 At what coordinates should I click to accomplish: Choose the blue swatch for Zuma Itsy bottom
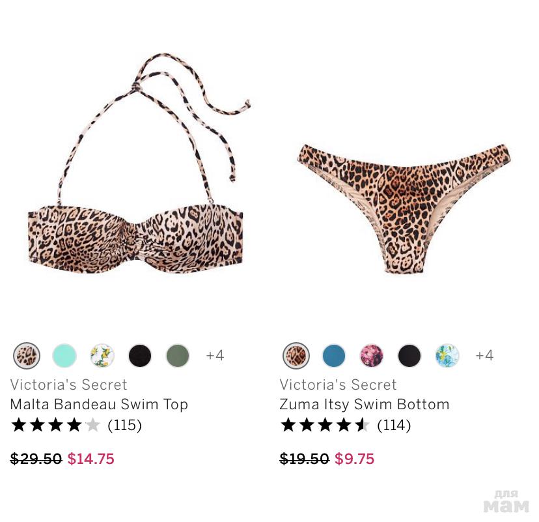334,355
